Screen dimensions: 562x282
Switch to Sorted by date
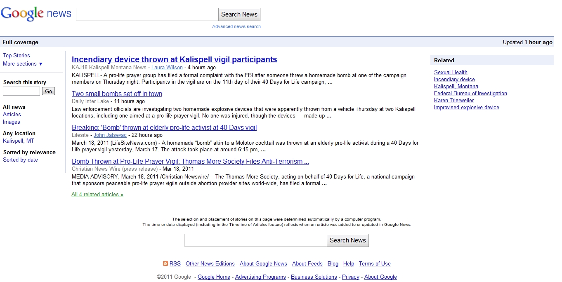tap(21, 160)
